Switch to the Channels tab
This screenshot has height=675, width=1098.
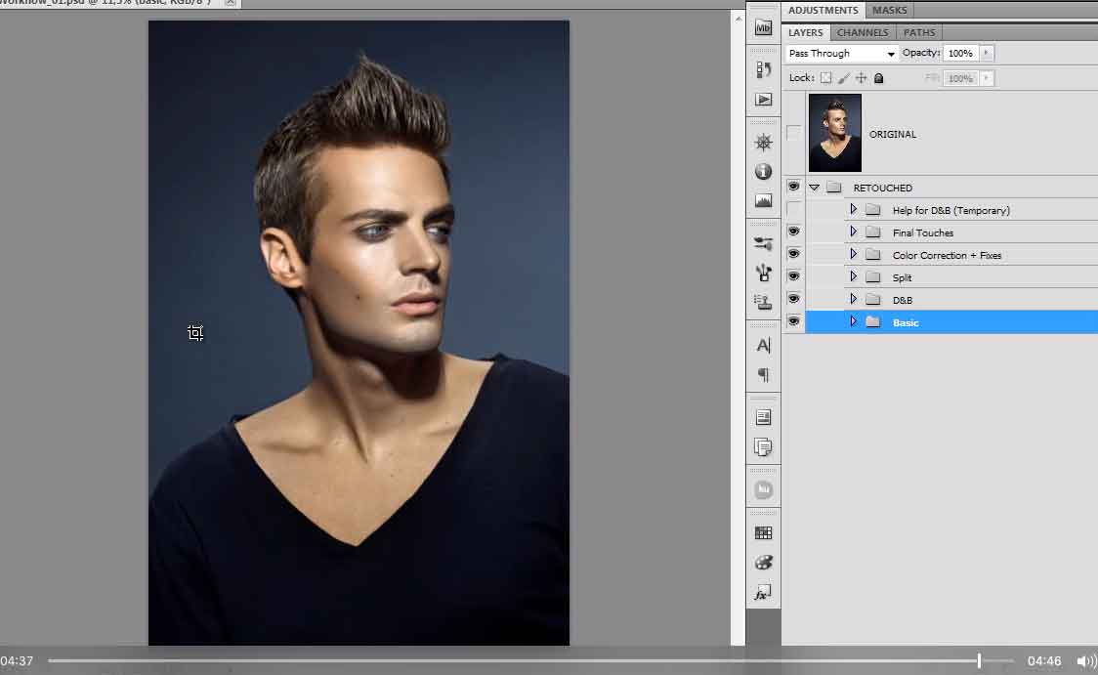(863, 32)
